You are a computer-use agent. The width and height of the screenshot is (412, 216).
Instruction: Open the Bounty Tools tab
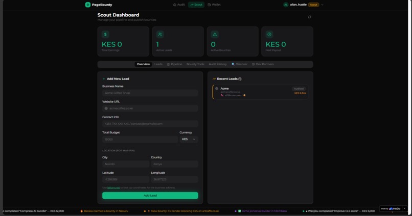(x=195, y=64)
